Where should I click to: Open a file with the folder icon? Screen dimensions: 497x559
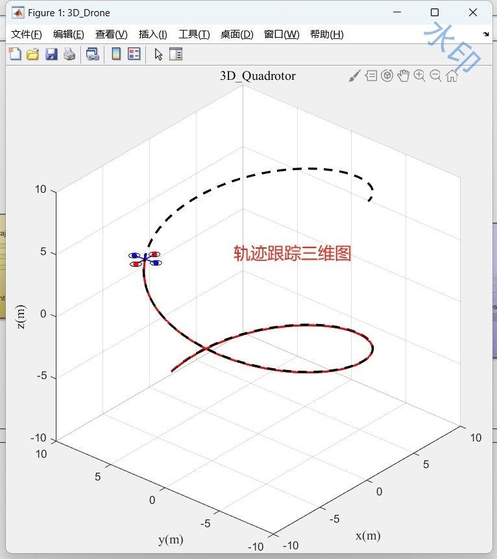[x=33, y=54]
